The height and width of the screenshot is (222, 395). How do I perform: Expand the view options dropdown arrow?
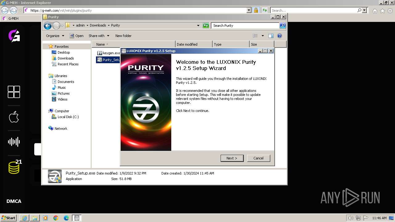(x=263, y=36)
